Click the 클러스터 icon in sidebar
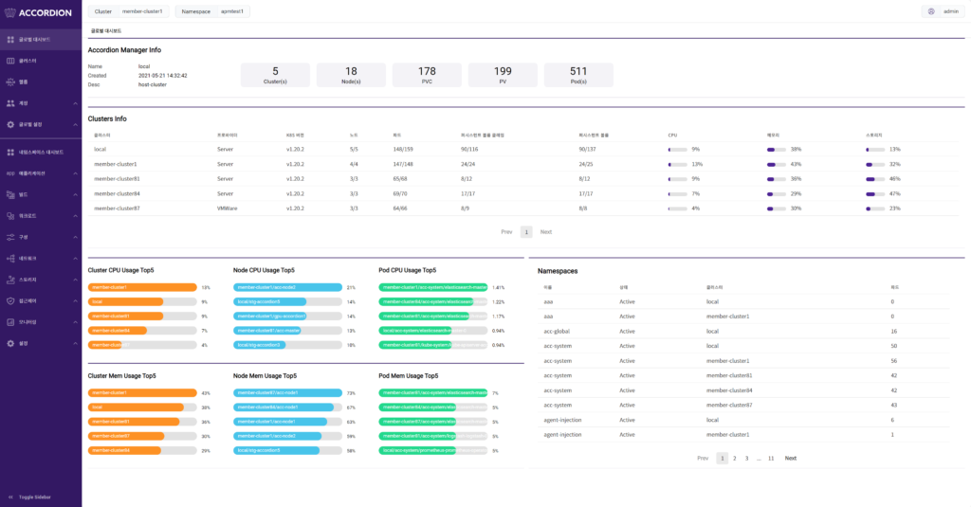This screenshot has width=971, height=507. [x=10, y=61]
